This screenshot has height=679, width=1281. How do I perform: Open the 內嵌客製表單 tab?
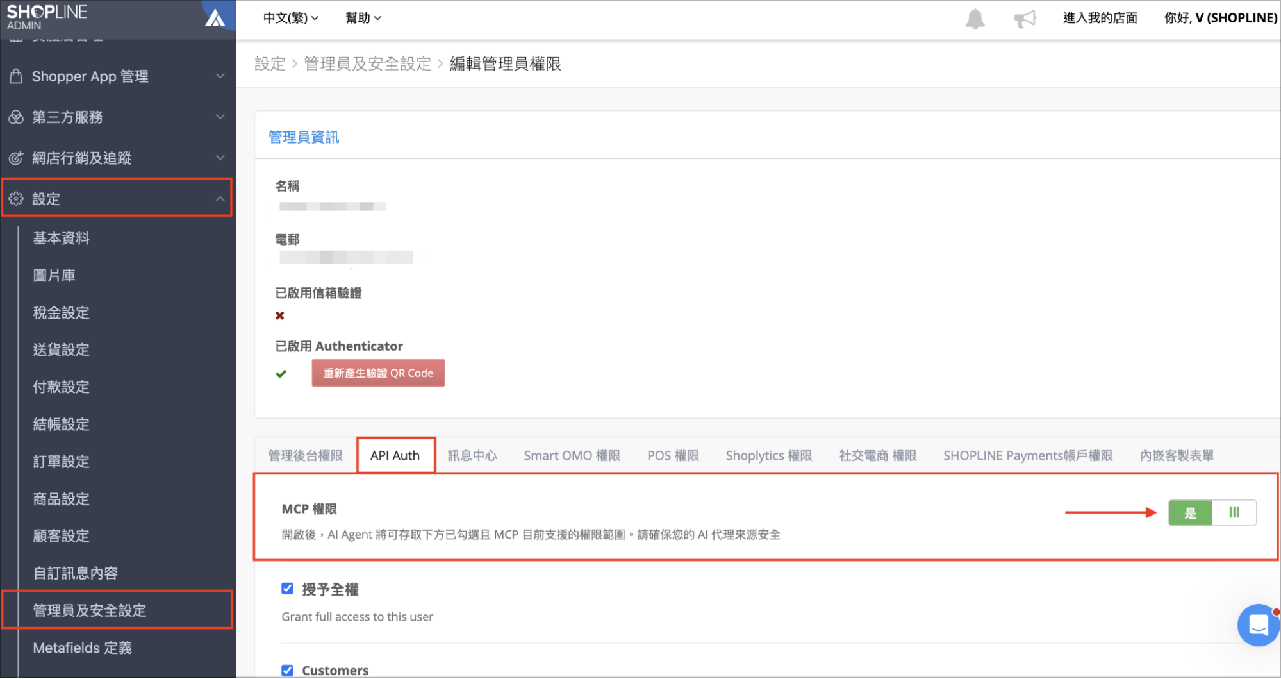[1177, 456]
